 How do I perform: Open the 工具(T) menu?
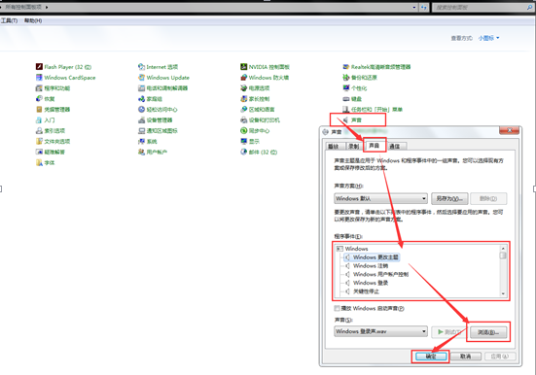tap(9, 20)
